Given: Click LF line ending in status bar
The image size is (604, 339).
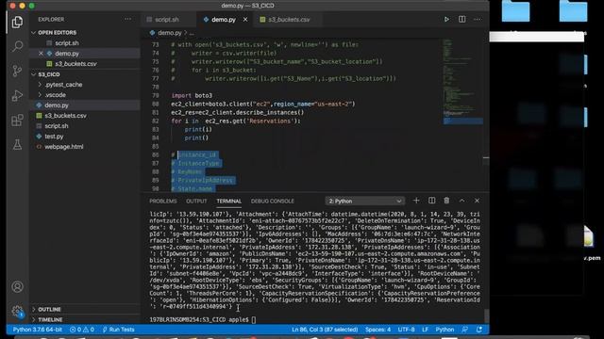Looking at the screenshot, I should (425, 330).
